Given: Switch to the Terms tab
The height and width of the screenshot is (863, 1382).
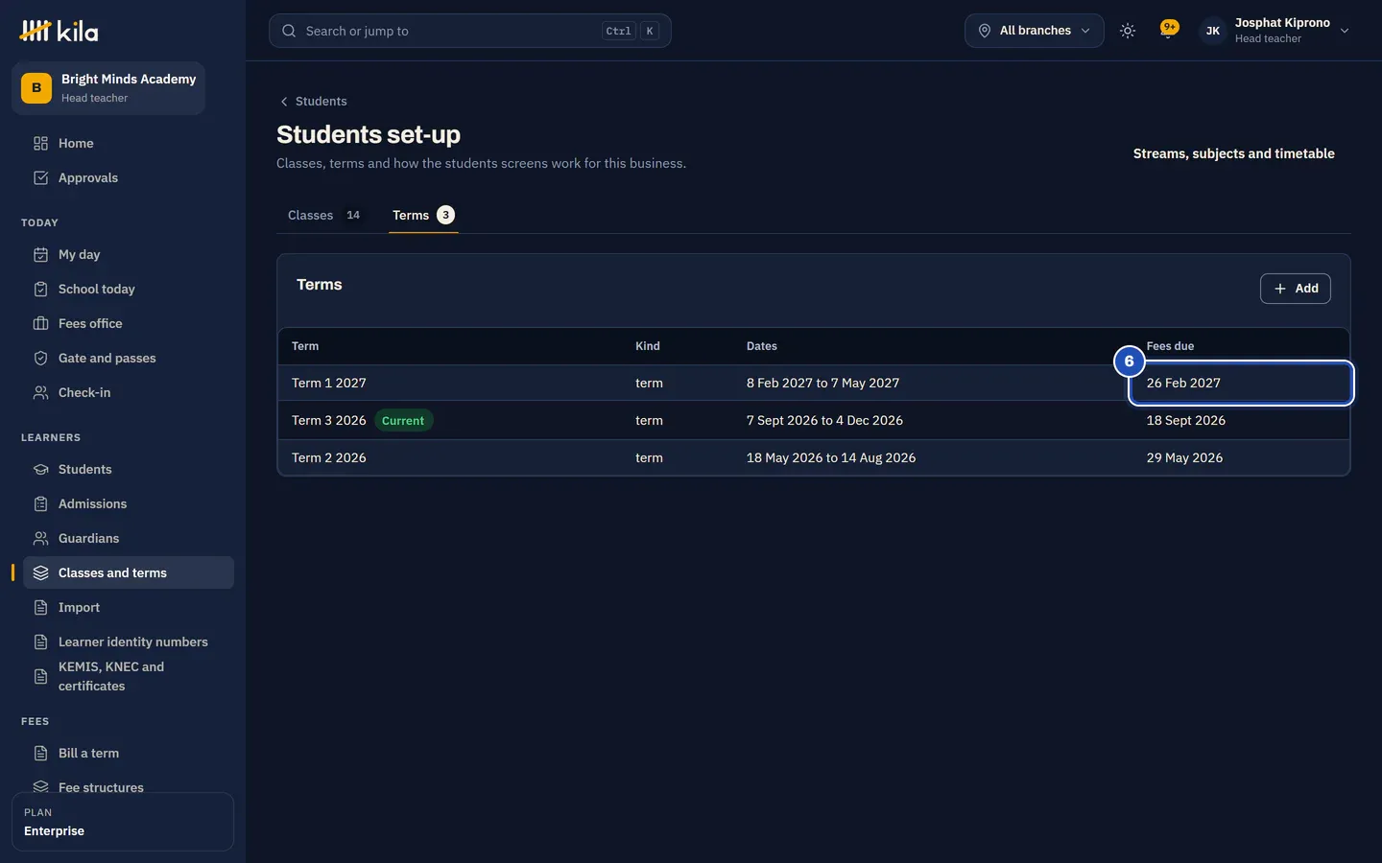Looking at the screenshot, I should [x=423, y=216].
